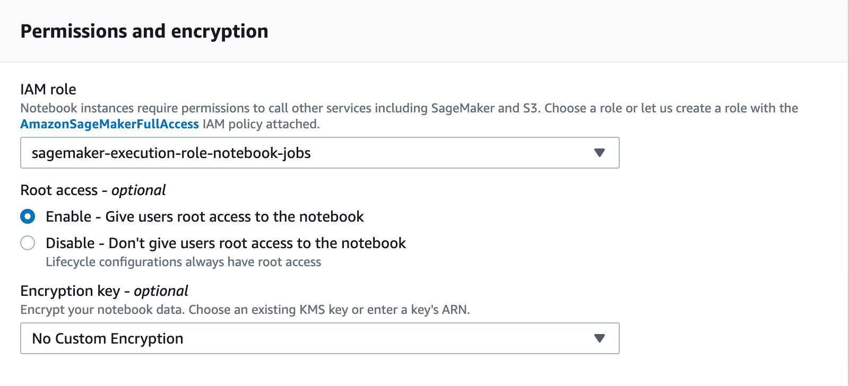This screenshot has height=386, width=849.
Task: Click the 'Enable - Give users root access' label
Action: (205, 216)
